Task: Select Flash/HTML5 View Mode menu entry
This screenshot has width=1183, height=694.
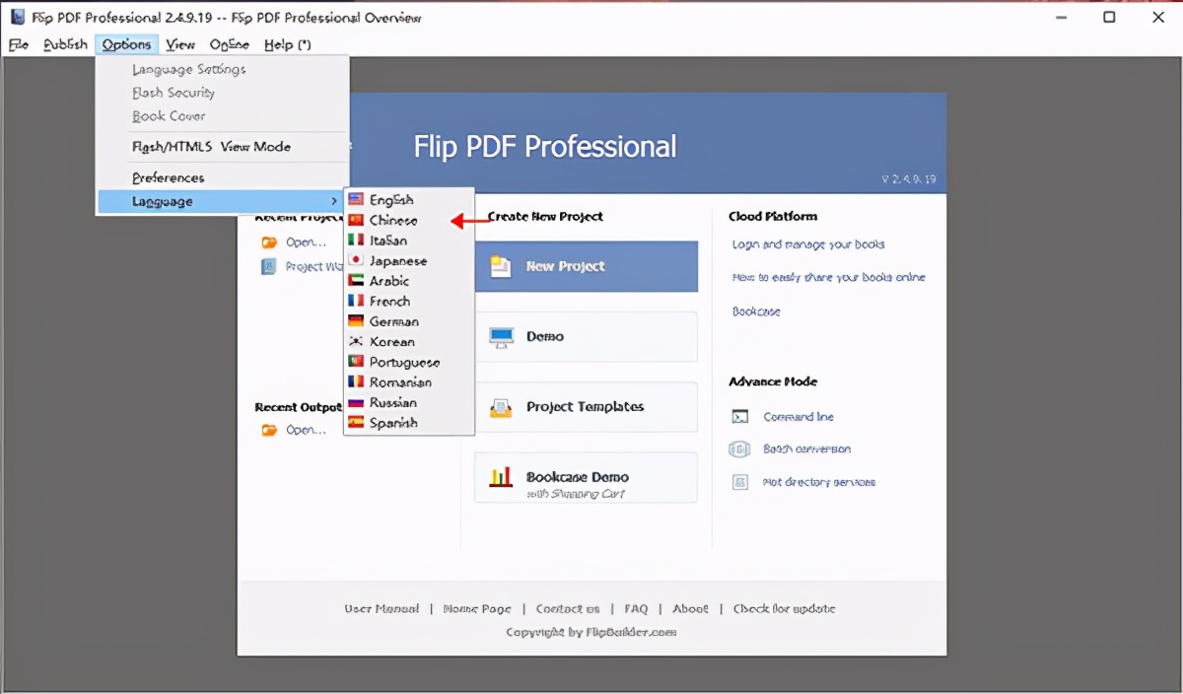Action: (211, 147)
